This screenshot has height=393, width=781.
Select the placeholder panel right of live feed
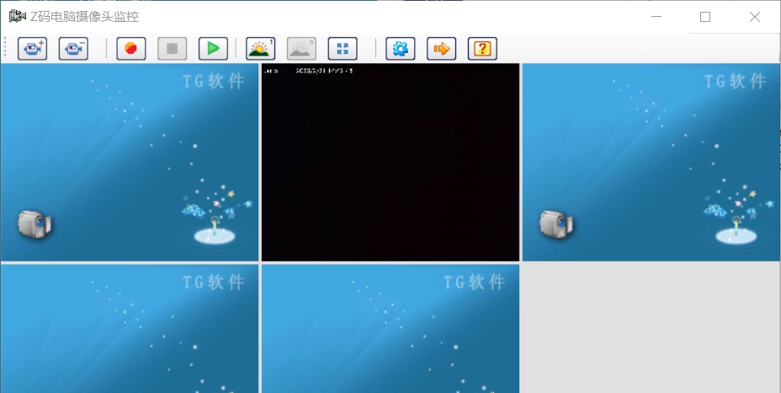tap(651, 162)
